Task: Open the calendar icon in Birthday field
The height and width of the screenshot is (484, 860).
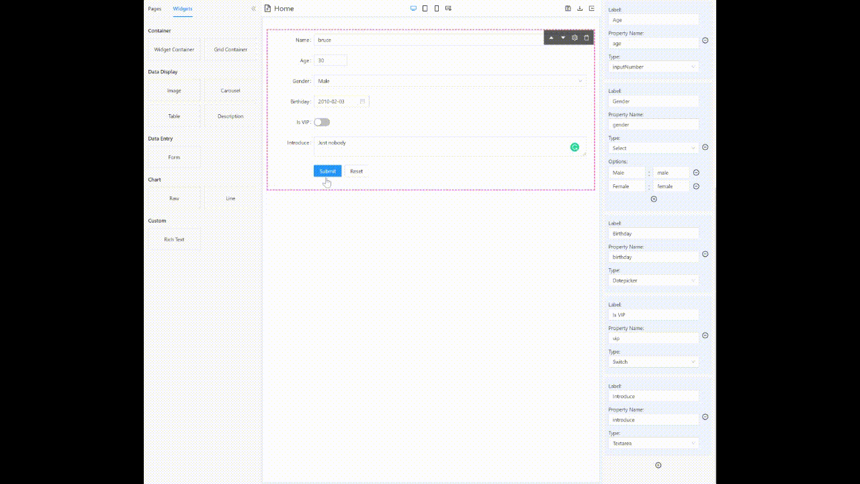Action: [363, 102]
